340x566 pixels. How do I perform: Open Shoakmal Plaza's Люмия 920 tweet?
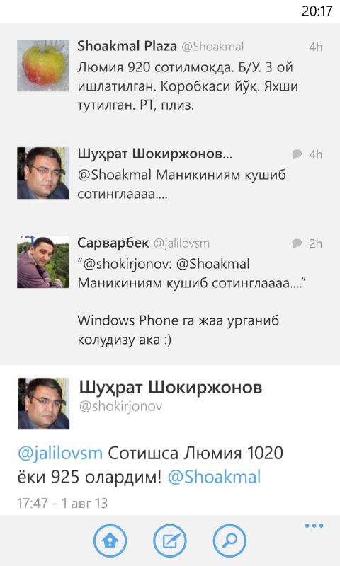[x=170, y=76]
